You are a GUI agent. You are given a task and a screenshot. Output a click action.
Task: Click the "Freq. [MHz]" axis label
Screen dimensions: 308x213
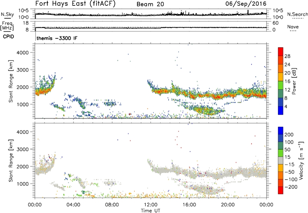8,26
